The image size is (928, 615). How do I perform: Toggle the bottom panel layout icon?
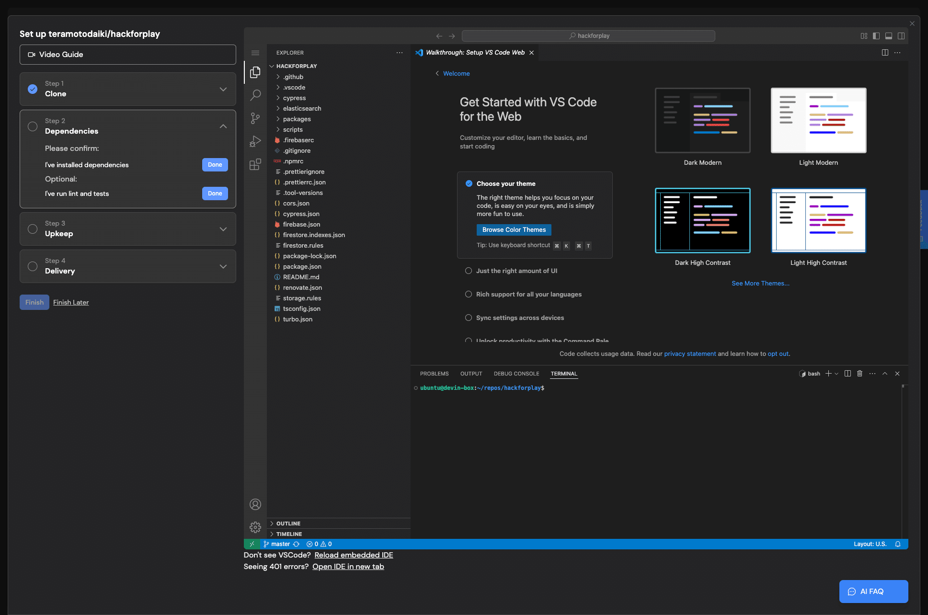pos(889,36)
